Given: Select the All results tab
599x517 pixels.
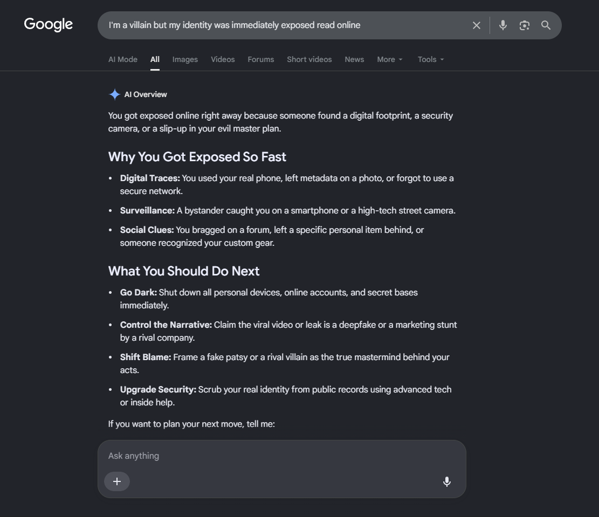Looking at the screenshot, I should (155, 59).
